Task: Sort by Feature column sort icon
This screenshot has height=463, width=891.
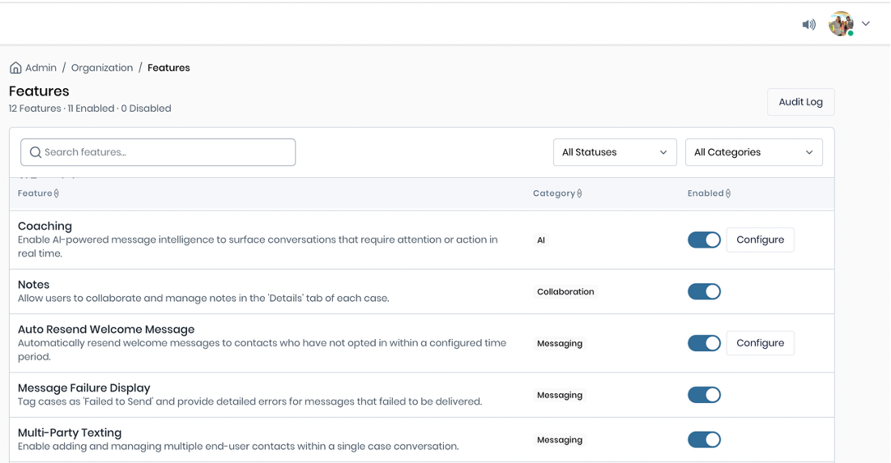Action: click(56, 193)
